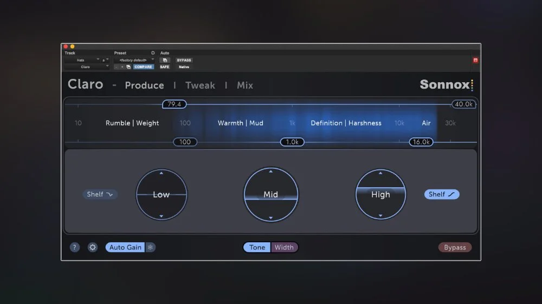Toggle the COMPARE button

(x=144, y=67)
